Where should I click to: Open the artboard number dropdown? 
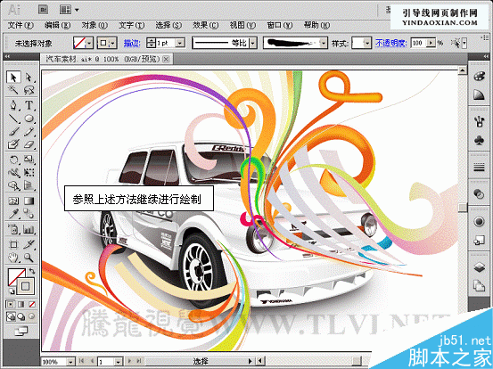(119, 362)
